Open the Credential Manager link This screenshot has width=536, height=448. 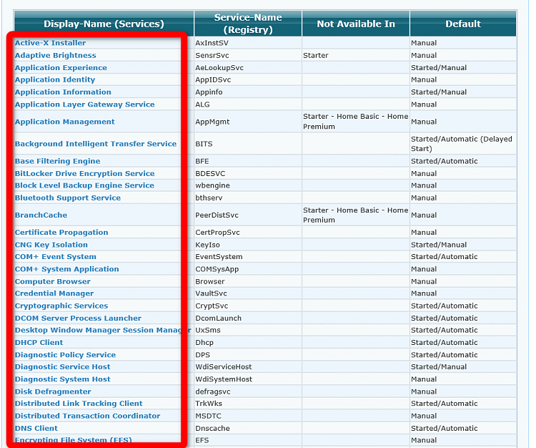[x=54, y=293]
